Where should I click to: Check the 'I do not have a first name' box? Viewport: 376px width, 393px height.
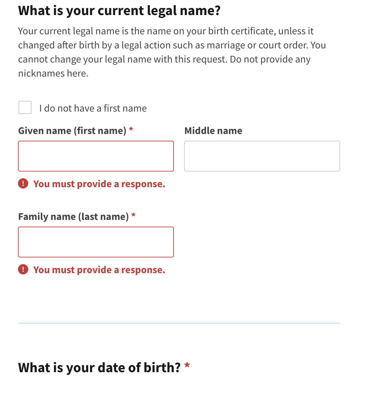(x=25, y=107)
